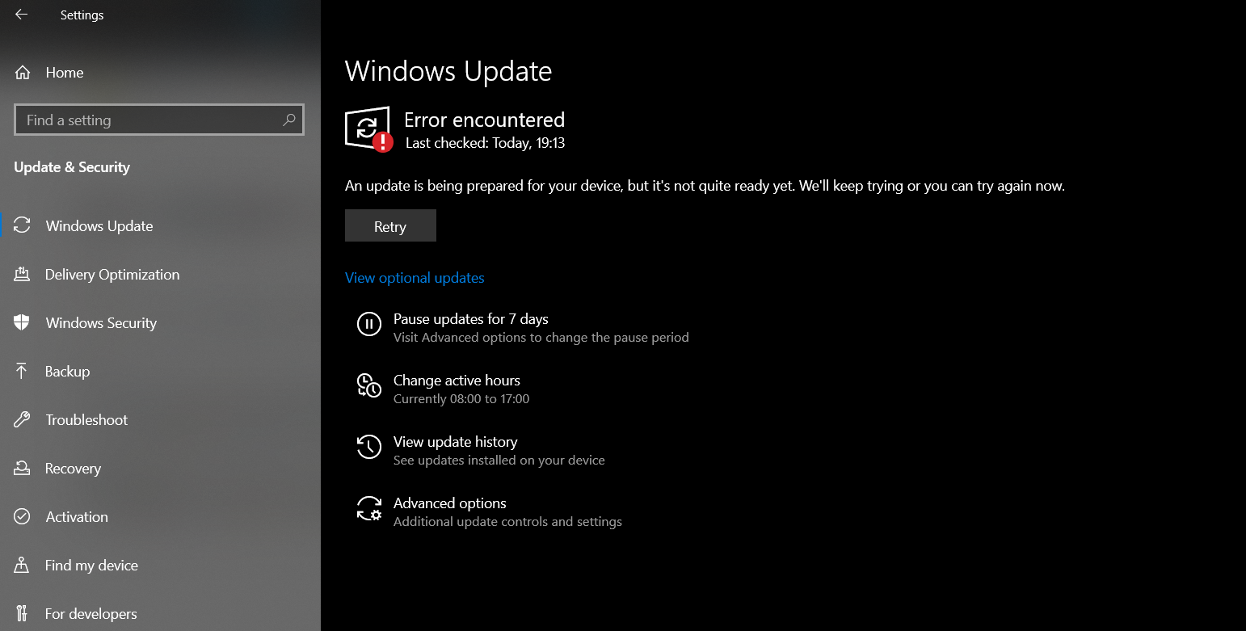
Task: Open View optional updates link
Action: tap(415, 278)
